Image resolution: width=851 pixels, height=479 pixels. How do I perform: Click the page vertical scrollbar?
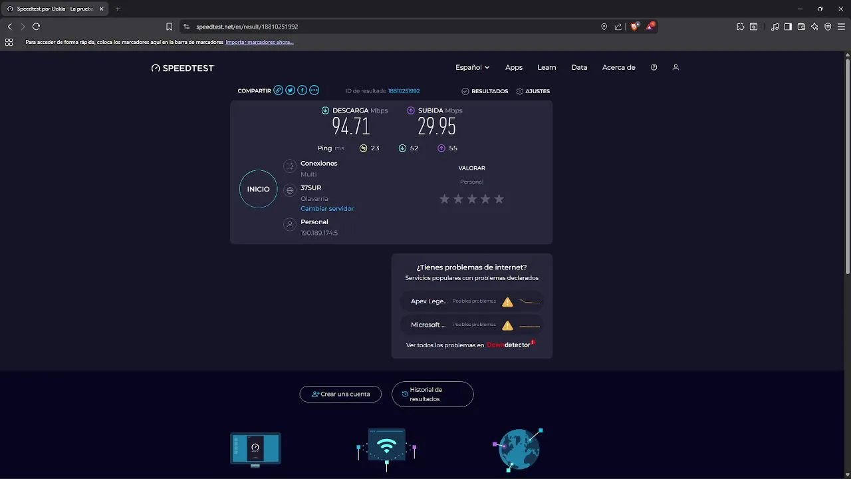click(848, 166)
